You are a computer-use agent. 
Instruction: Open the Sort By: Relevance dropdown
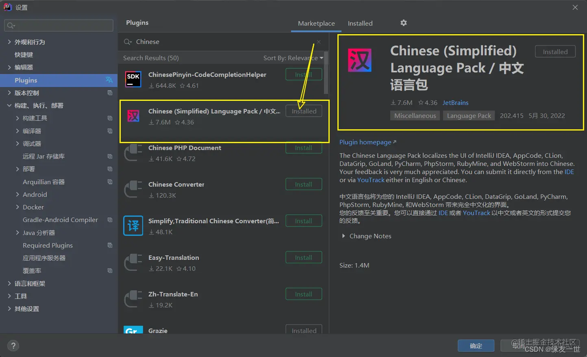point(293,58)
